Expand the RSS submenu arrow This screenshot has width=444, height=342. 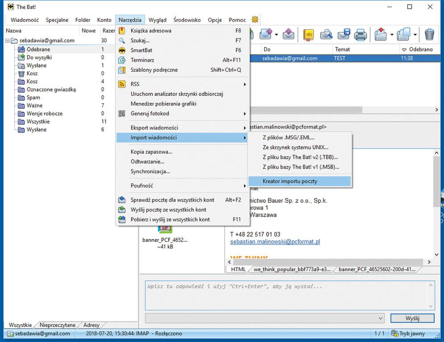(245, 84)
